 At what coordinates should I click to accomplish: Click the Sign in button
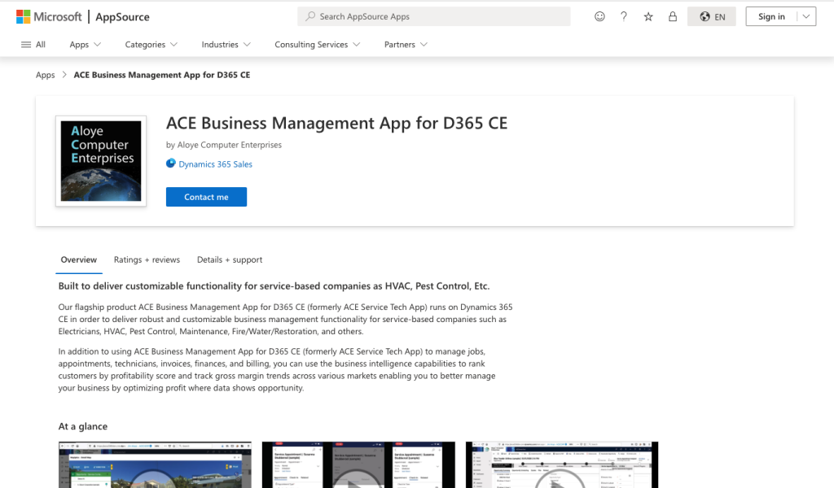click(771, 16)
